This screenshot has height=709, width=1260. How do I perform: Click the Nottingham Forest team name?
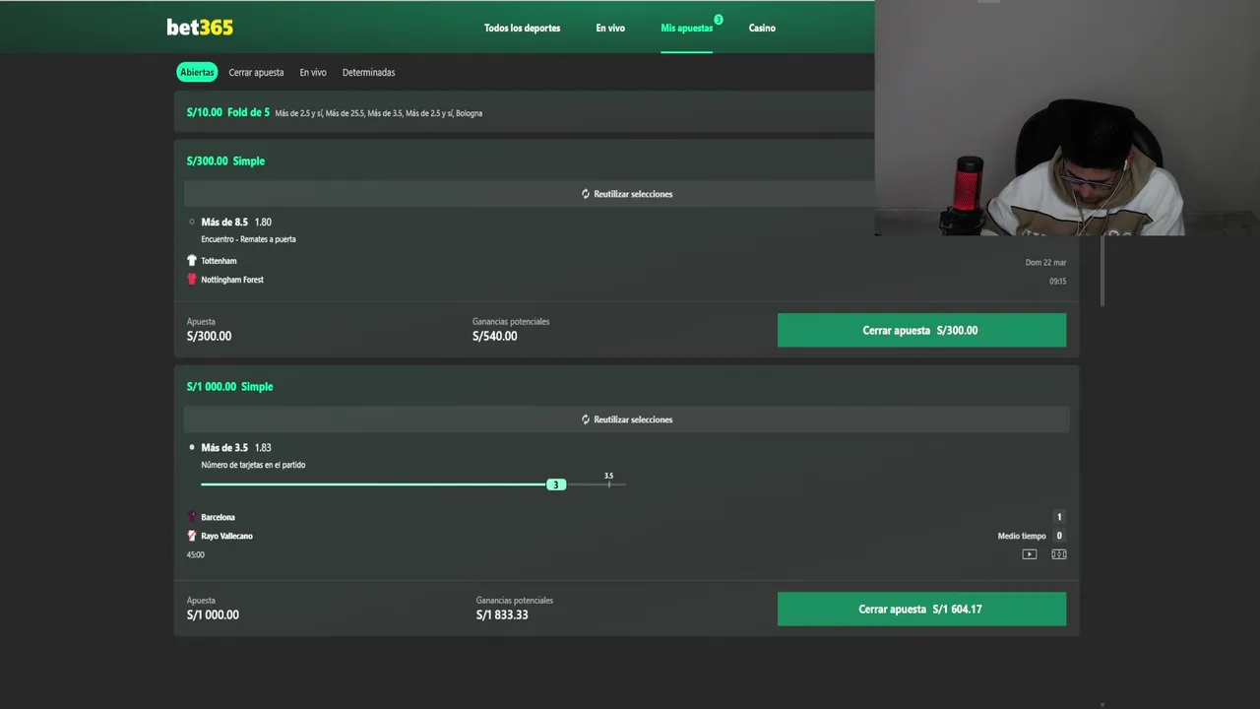click(232, 280)
